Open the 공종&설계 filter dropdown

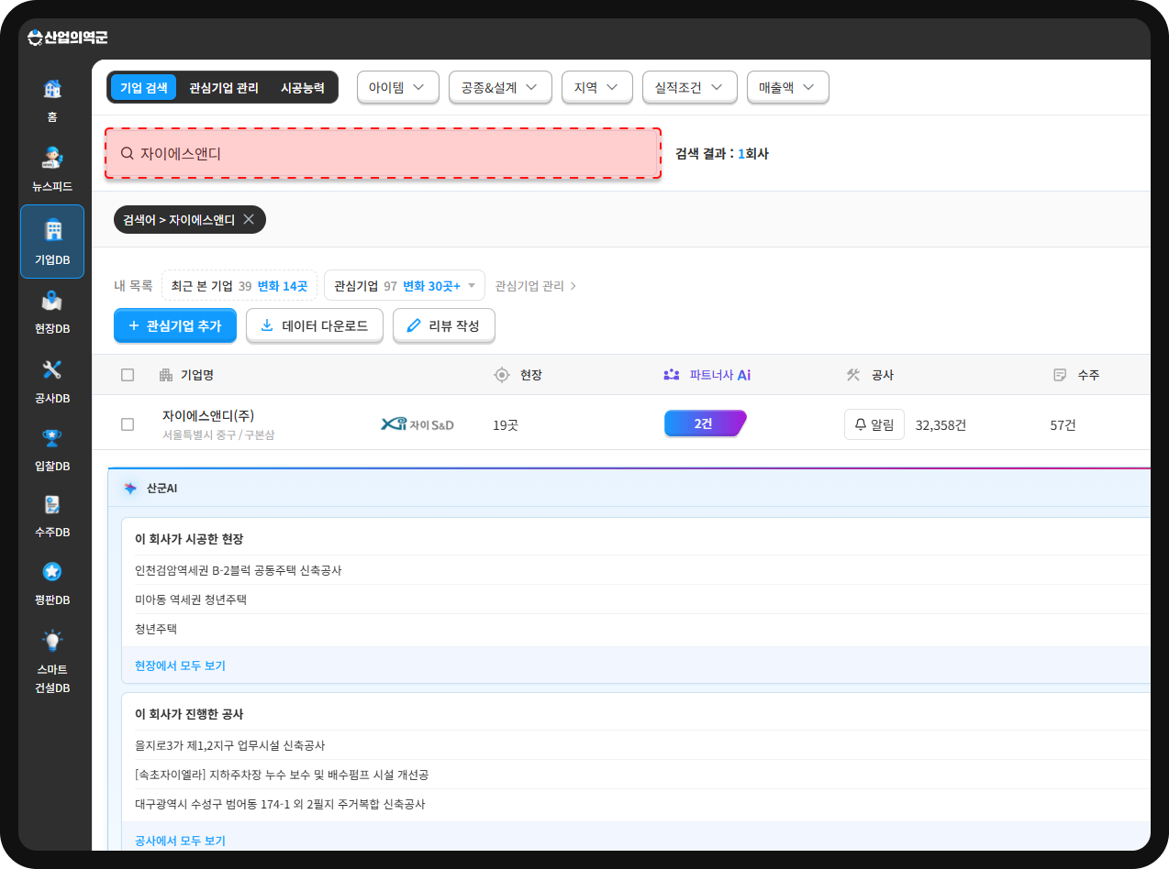point(500,88)
